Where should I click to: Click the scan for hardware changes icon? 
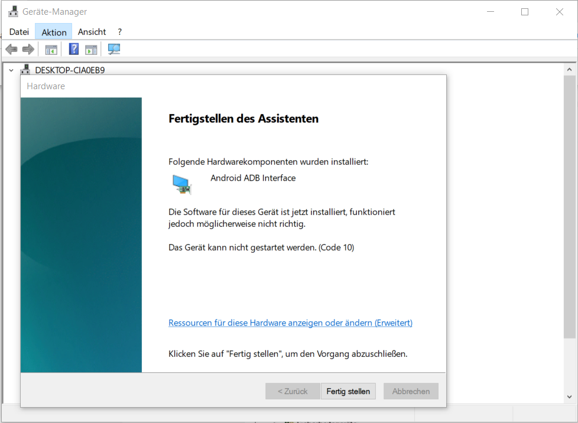coord(114,49)
